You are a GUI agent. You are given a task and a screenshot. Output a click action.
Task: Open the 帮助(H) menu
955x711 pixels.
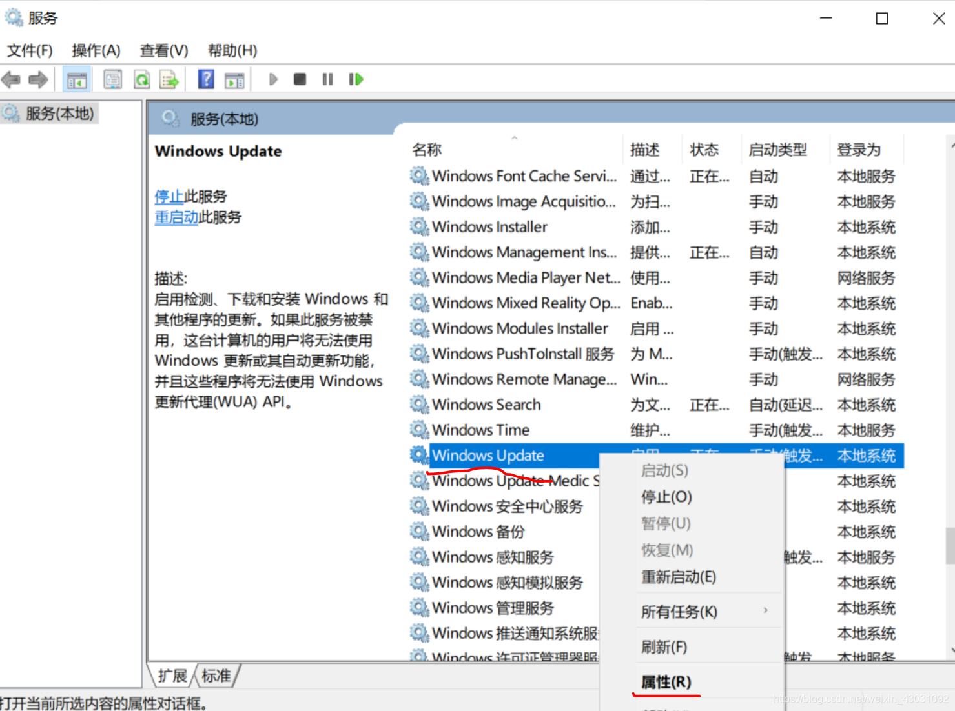tap(232, 50)
